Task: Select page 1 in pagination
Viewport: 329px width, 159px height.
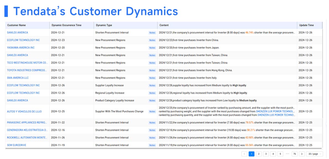Action: tap(252, 154)
